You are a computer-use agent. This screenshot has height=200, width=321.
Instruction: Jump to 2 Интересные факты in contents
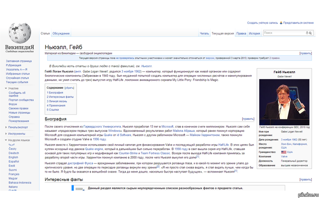tap(60, 97)
